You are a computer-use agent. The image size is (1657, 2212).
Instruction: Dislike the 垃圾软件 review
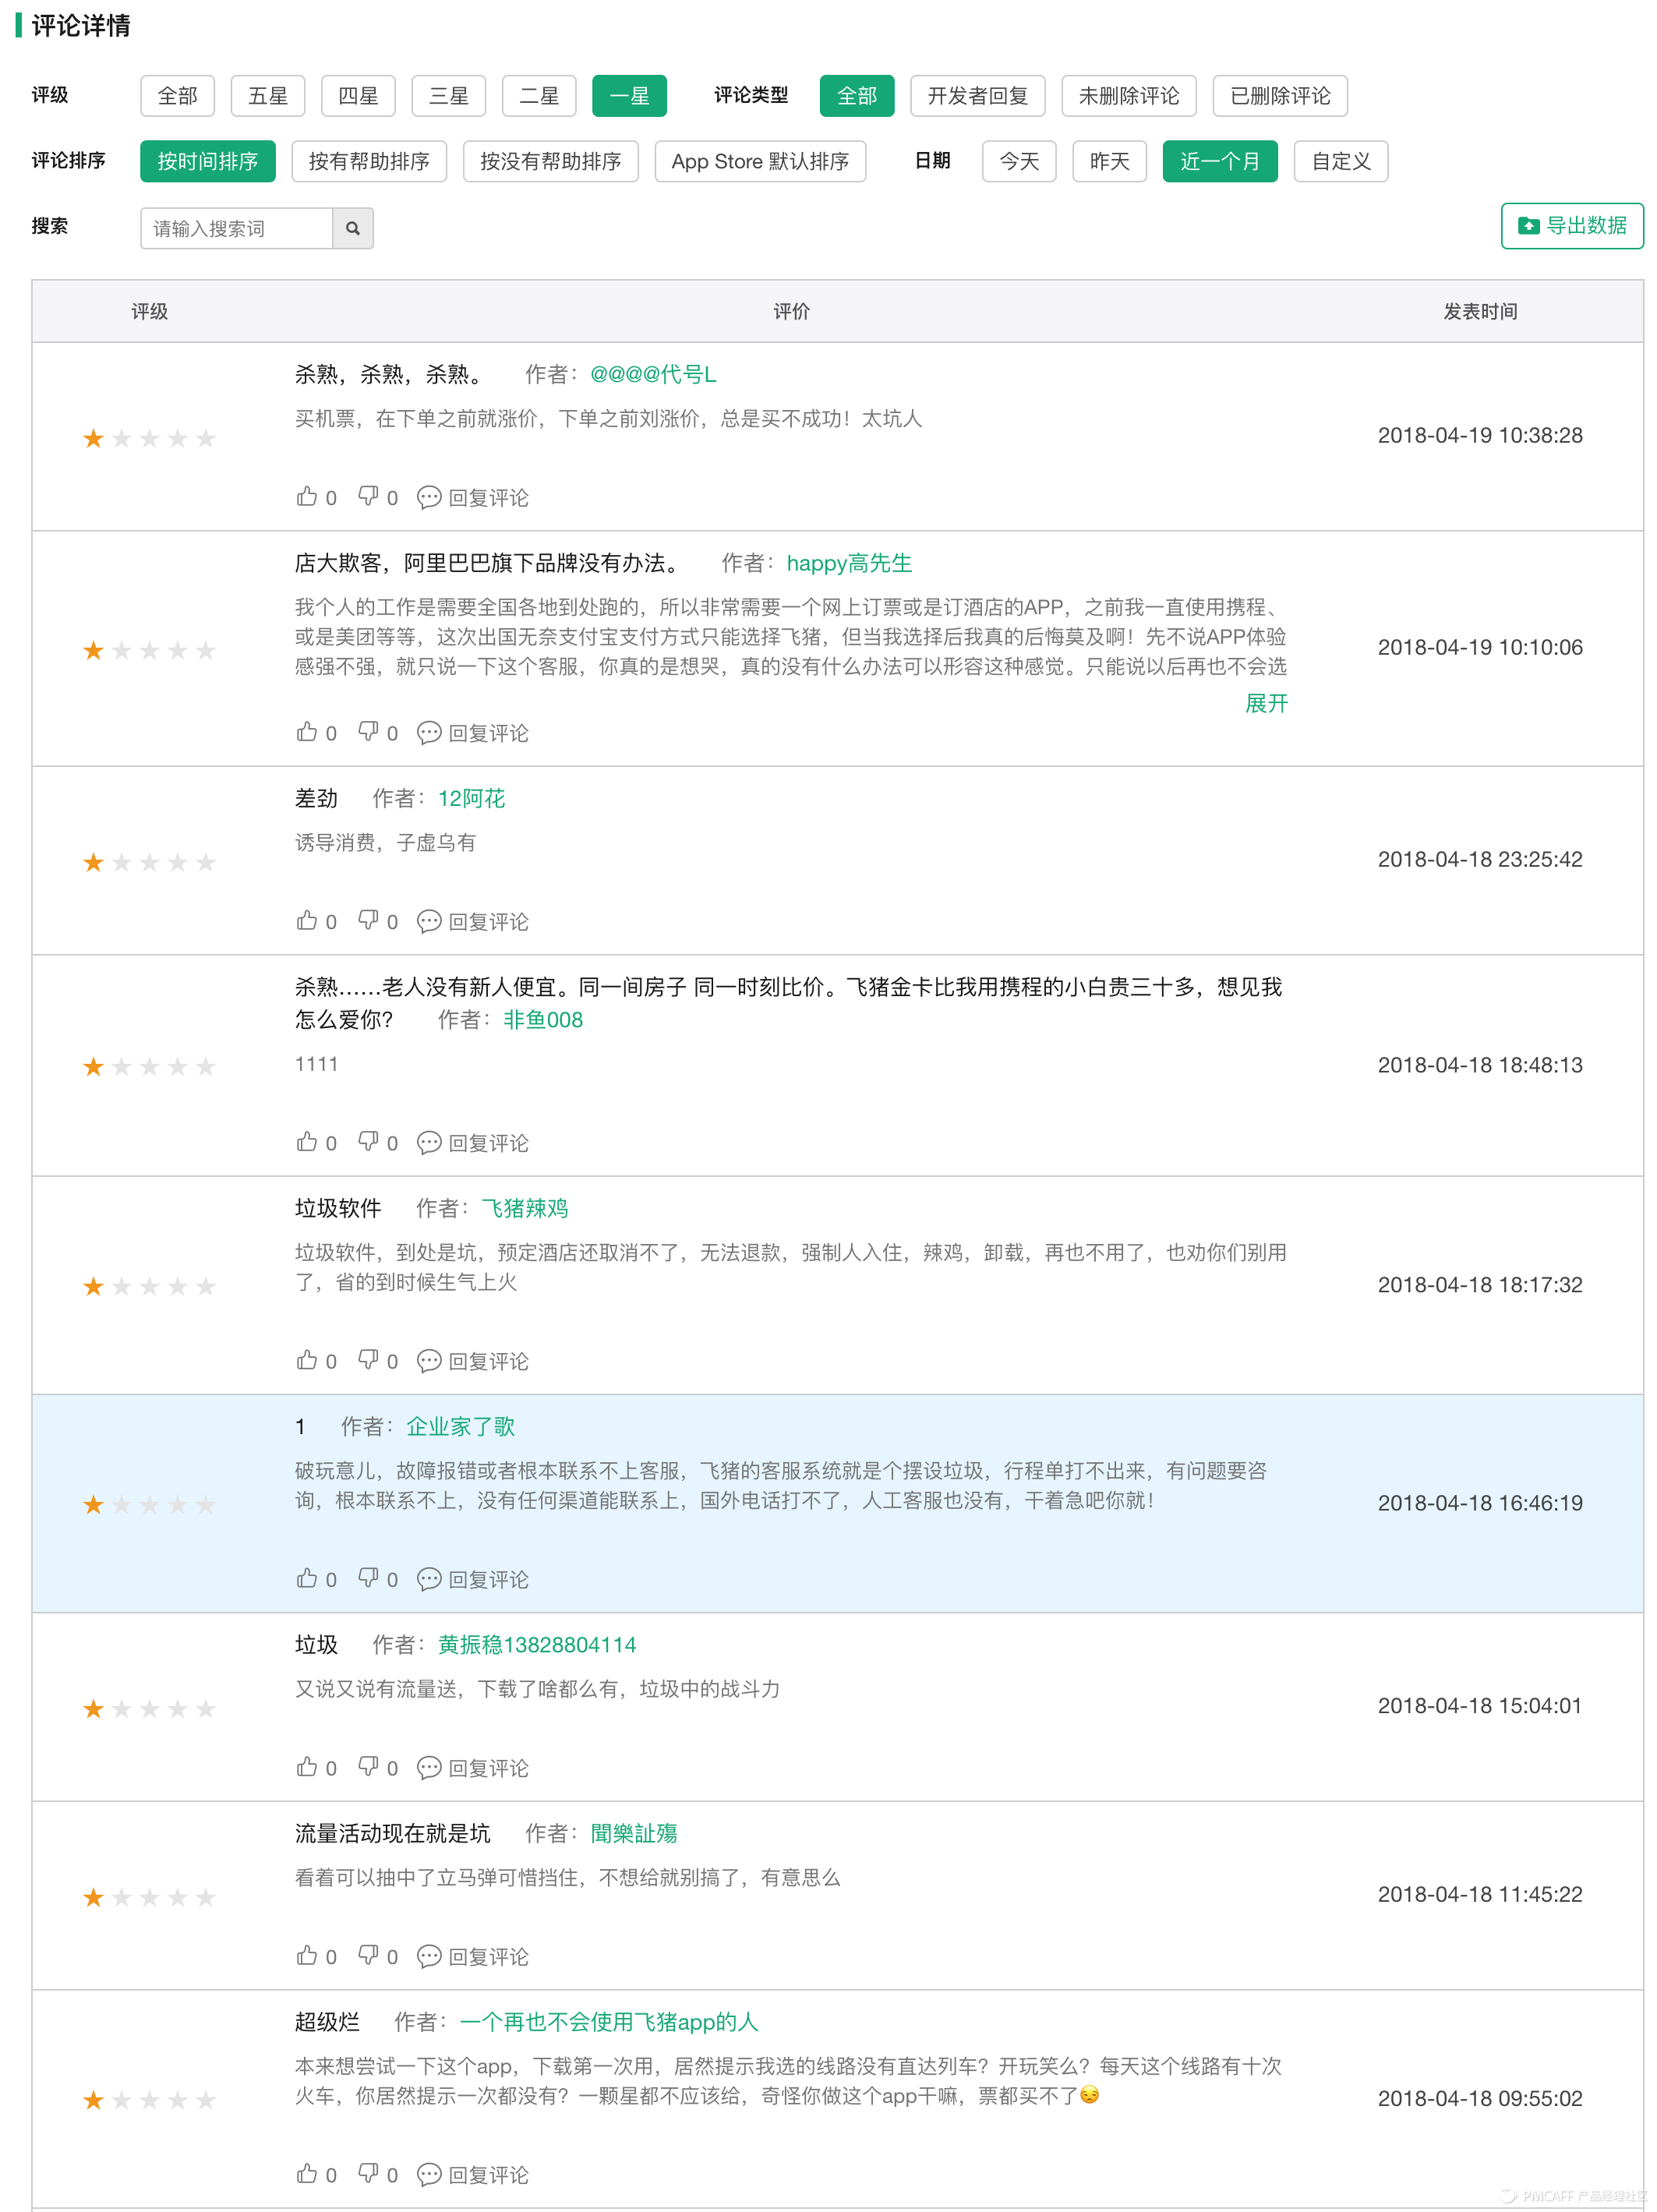coord(368,1361)
